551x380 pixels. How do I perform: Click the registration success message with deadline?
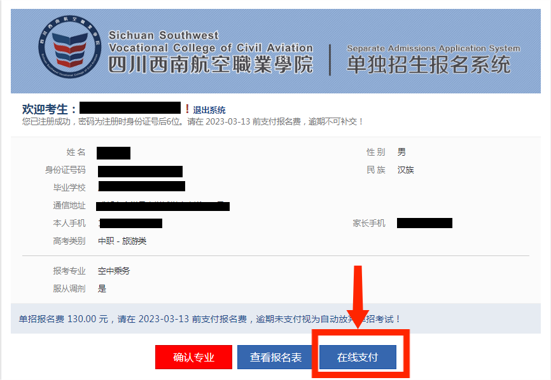193,122
